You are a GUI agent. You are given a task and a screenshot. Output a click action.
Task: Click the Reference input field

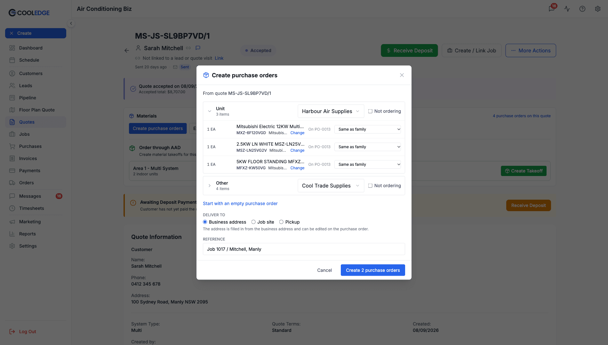(304, 249)
